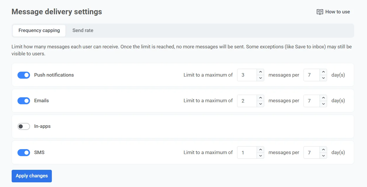Screen dimensions: 367x187
Task: Increase Emails days value with up arrow
Action: point(323,98)
